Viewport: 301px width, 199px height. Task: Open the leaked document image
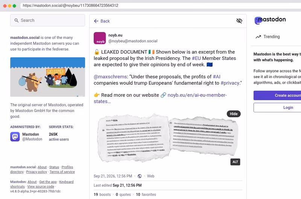pos(168,138)
